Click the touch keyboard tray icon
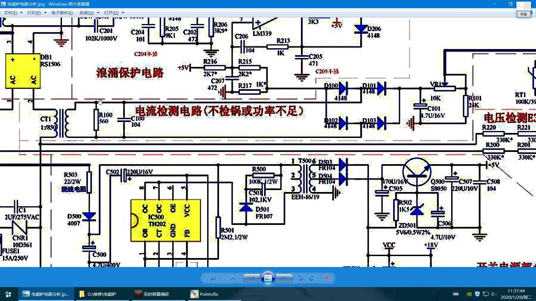Screen dimensions: 536x301 (x=456, y=294)
